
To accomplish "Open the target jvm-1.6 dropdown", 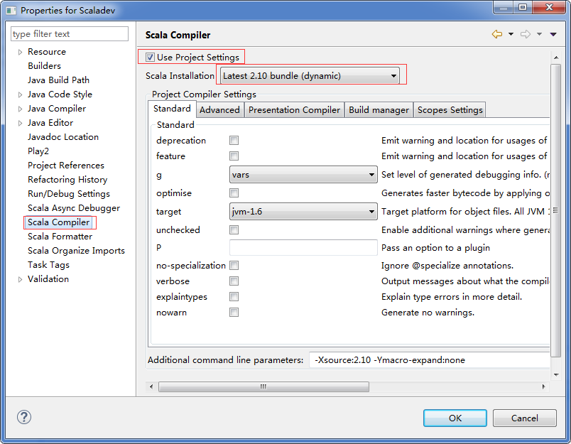I will click(303, 211).
